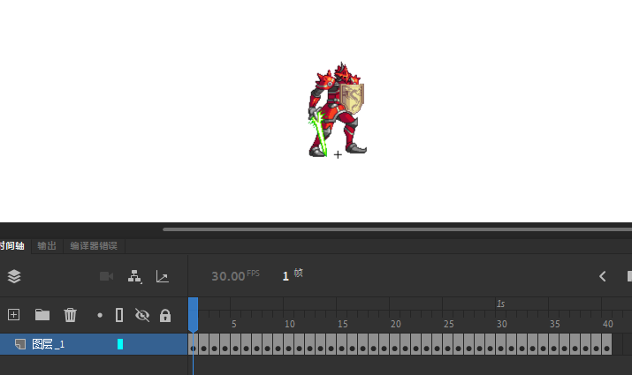The width and height of the screenshot is (632, 375).
Task: Select the keyframe at frame 5
Action: (x=236, y=344)
